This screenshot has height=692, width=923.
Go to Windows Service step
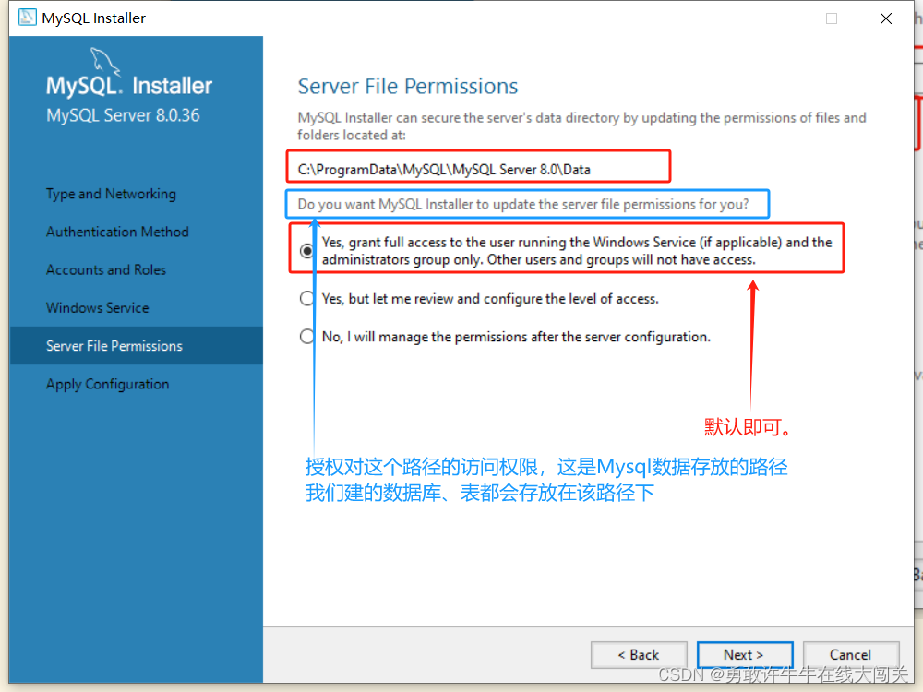[x=98, y=308]
